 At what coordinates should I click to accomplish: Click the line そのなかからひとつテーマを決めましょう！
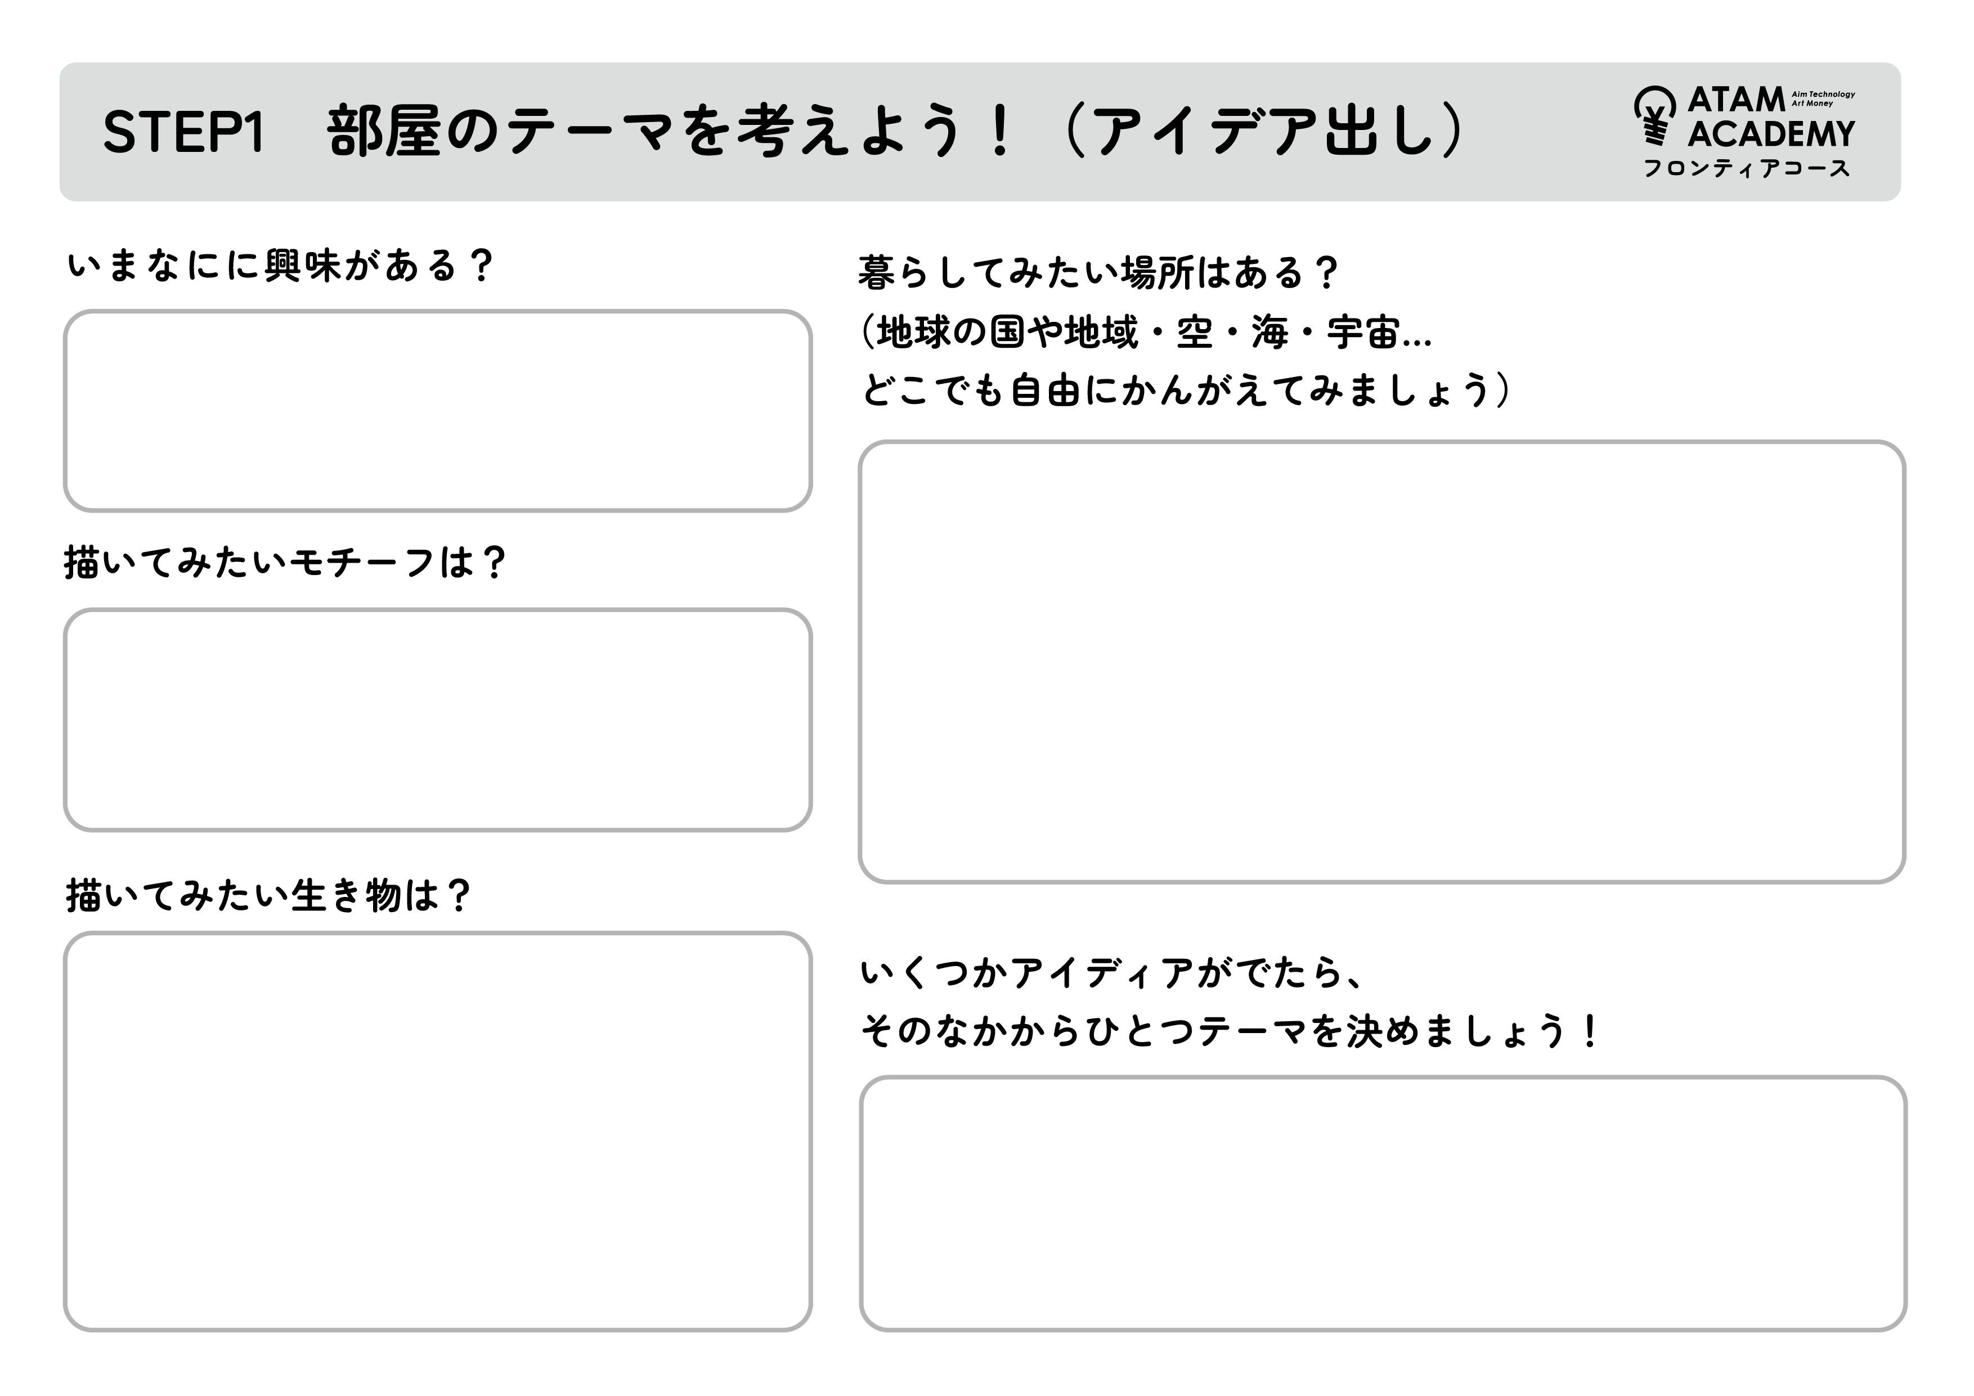click(x=1230, y=1031)
